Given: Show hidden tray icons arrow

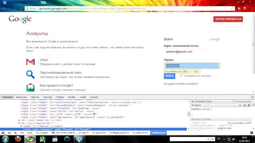Looking at the screenshot, I should click(224, 139).
